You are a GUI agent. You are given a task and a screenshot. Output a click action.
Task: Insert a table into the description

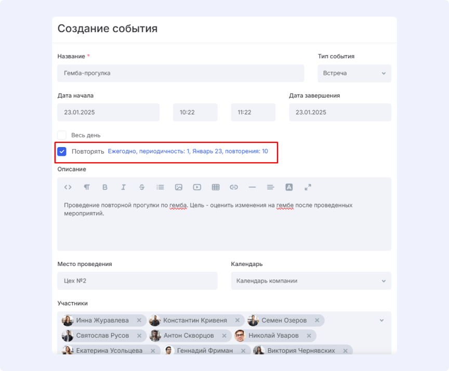pos(215,187)
